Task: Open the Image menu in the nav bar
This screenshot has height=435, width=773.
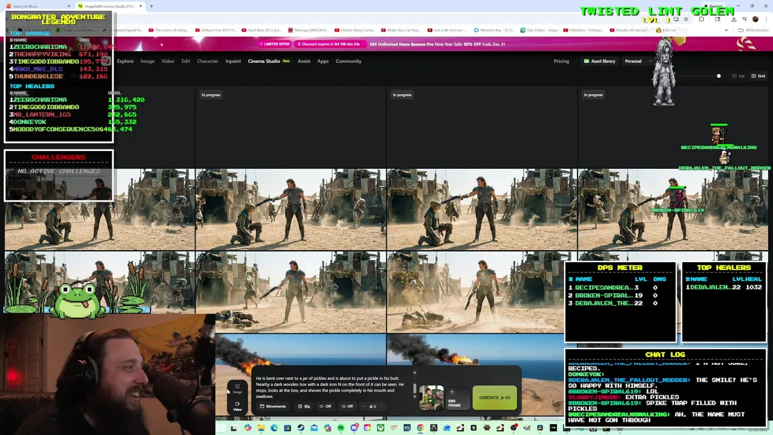Action: [x=147, y=61]
